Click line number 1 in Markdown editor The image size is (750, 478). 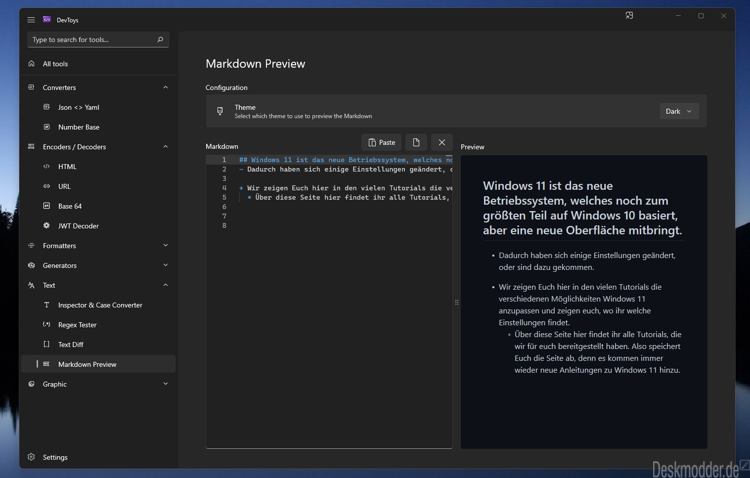pyautogui.click(x=224, y=160)
